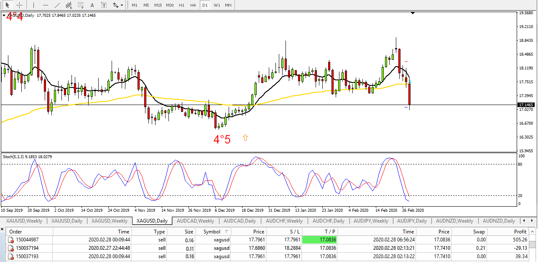Open the XAUUSD,Weekly chart tab
This screenshot has height=264, width=538.
coord(24,220)
